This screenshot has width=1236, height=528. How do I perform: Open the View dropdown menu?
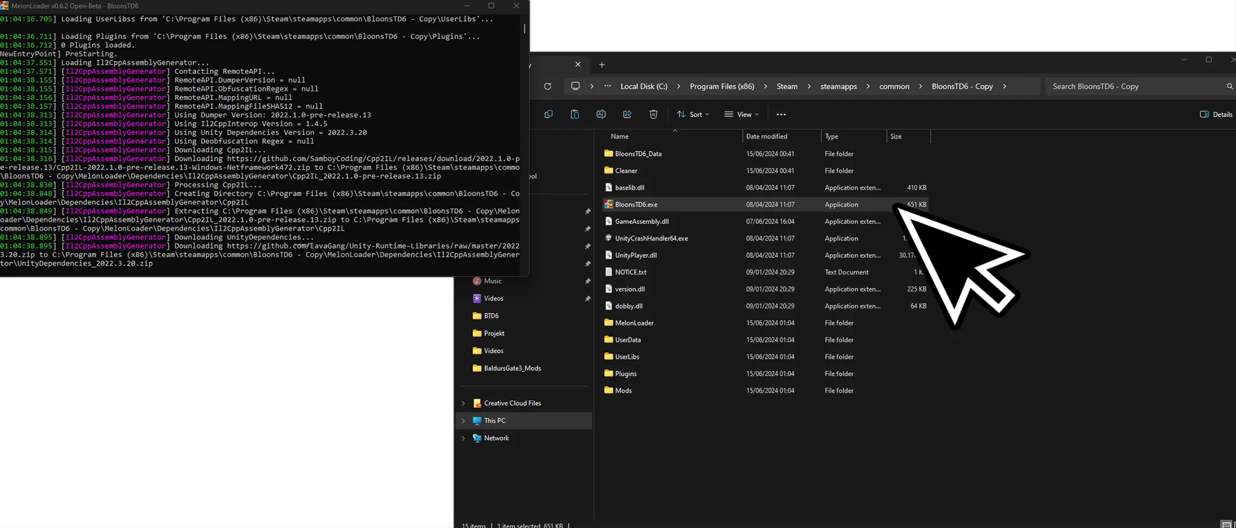coord(741,114)
